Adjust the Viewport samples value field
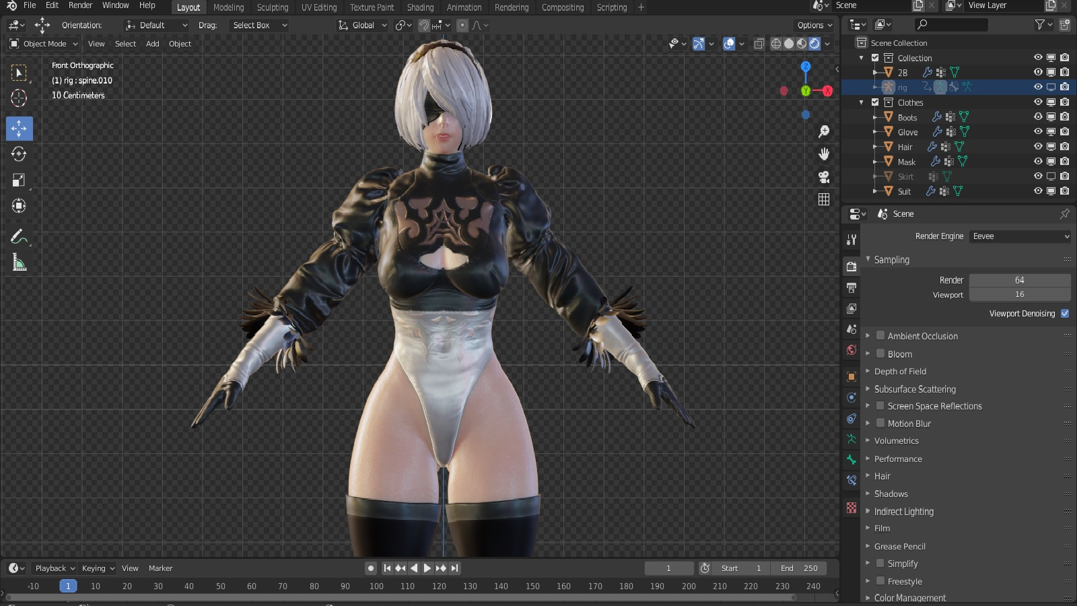The image size is (1077, 606). [x=1020, y=295]
